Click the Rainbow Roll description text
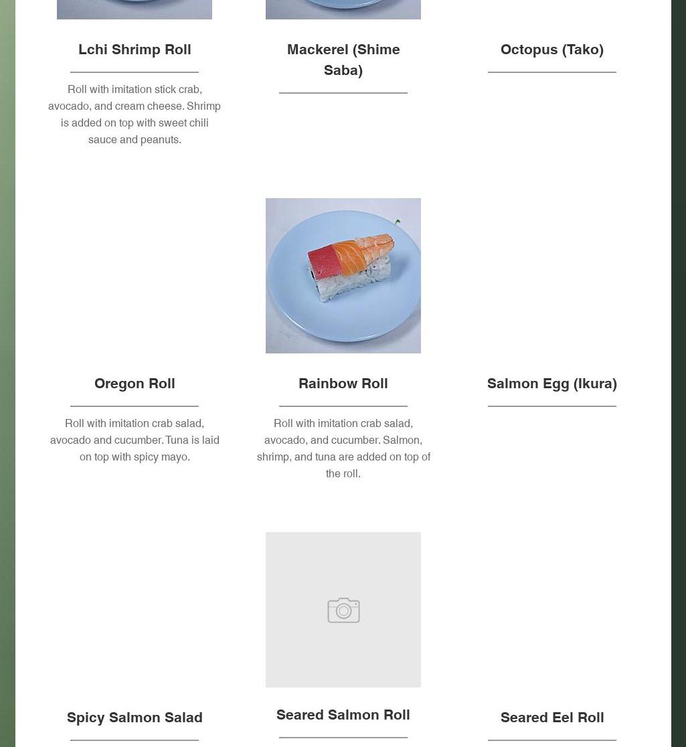This screenshot has width=686, height=747. point(343,448)
